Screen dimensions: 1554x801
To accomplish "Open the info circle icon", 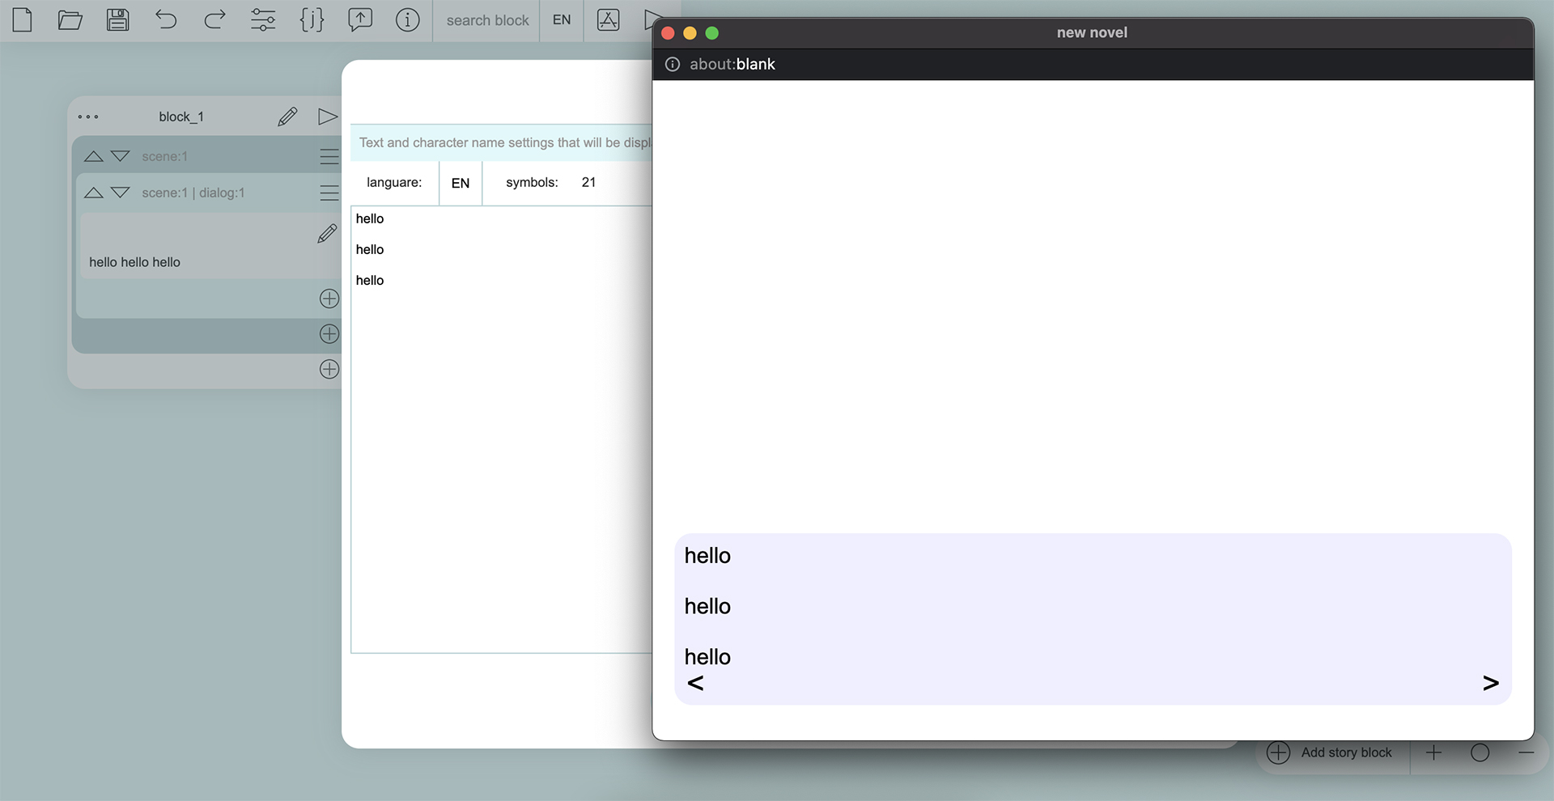I will (408, 19).
